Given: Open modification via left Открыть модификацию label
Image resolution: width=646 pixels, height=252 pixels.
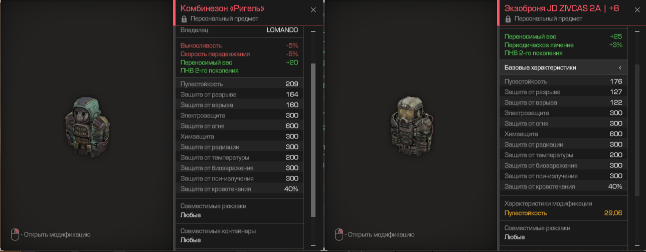Looking at the screenshot, I should [57, 234].
